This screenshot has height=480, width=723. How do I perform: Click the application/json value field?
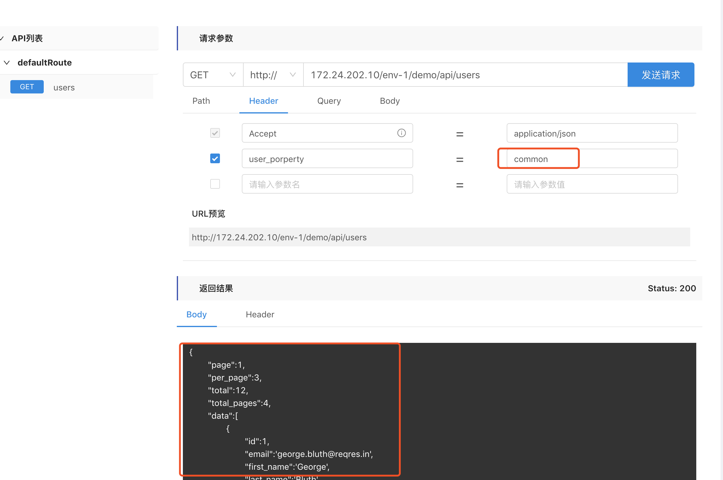[591, 134]
